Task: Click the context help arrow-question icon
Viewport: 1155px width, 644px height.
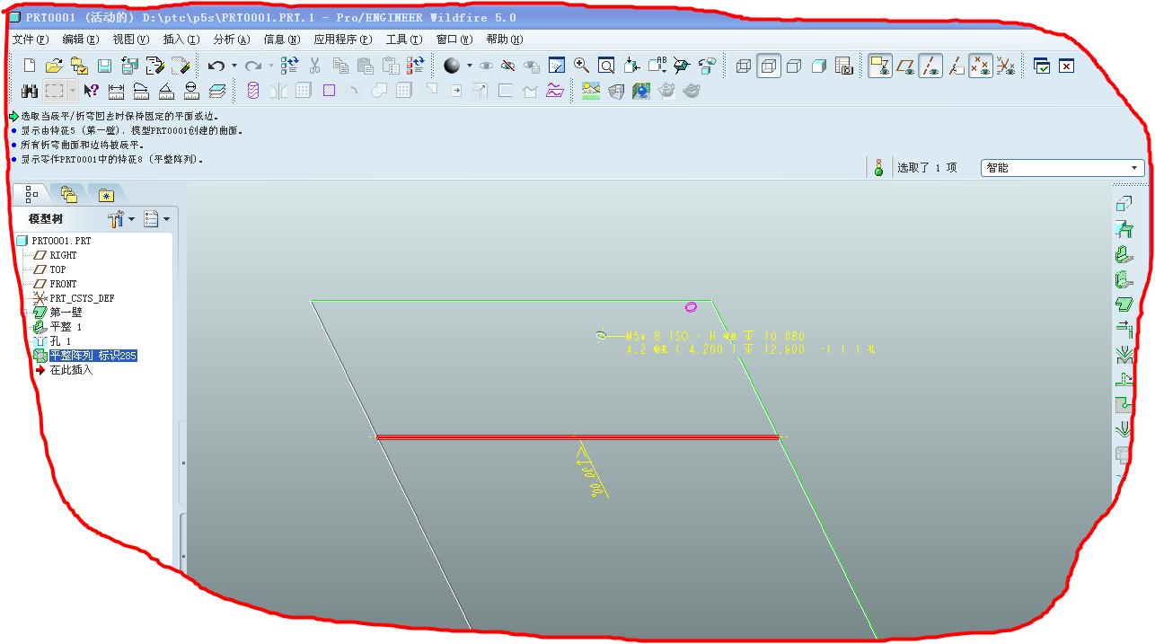Action: coord(91,91)
